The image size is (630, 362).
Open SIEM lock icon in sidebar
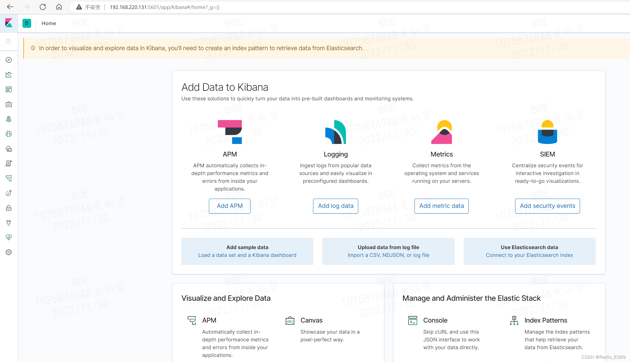click(9, 208)
